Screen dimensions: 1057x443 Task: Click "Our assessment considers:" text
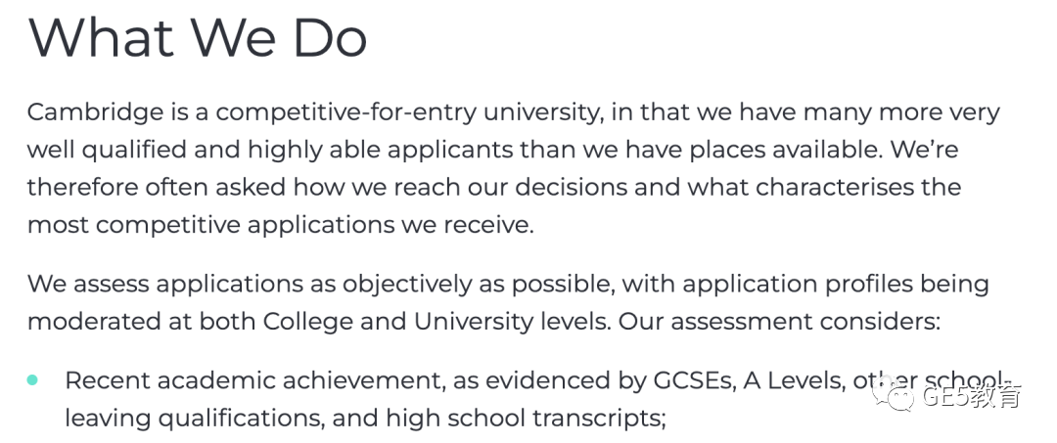pos(779,322)
